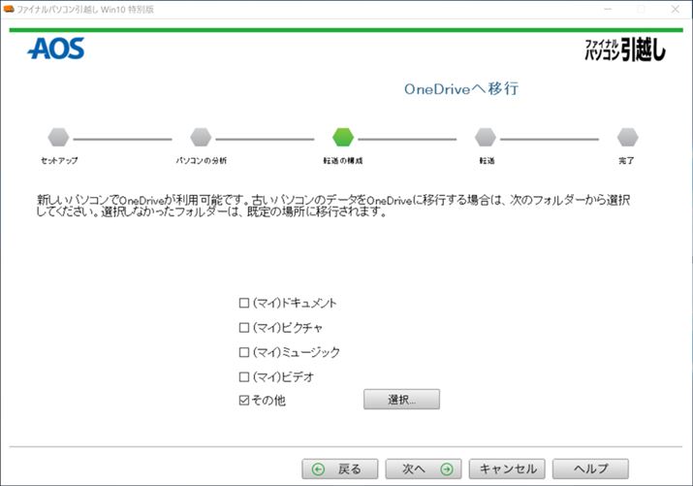
Task: Go back with the 戻る button
Action: 340,469
